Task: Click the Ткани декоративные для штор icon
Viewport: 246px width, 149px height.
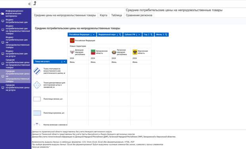Action: click(x=37, y=85)
